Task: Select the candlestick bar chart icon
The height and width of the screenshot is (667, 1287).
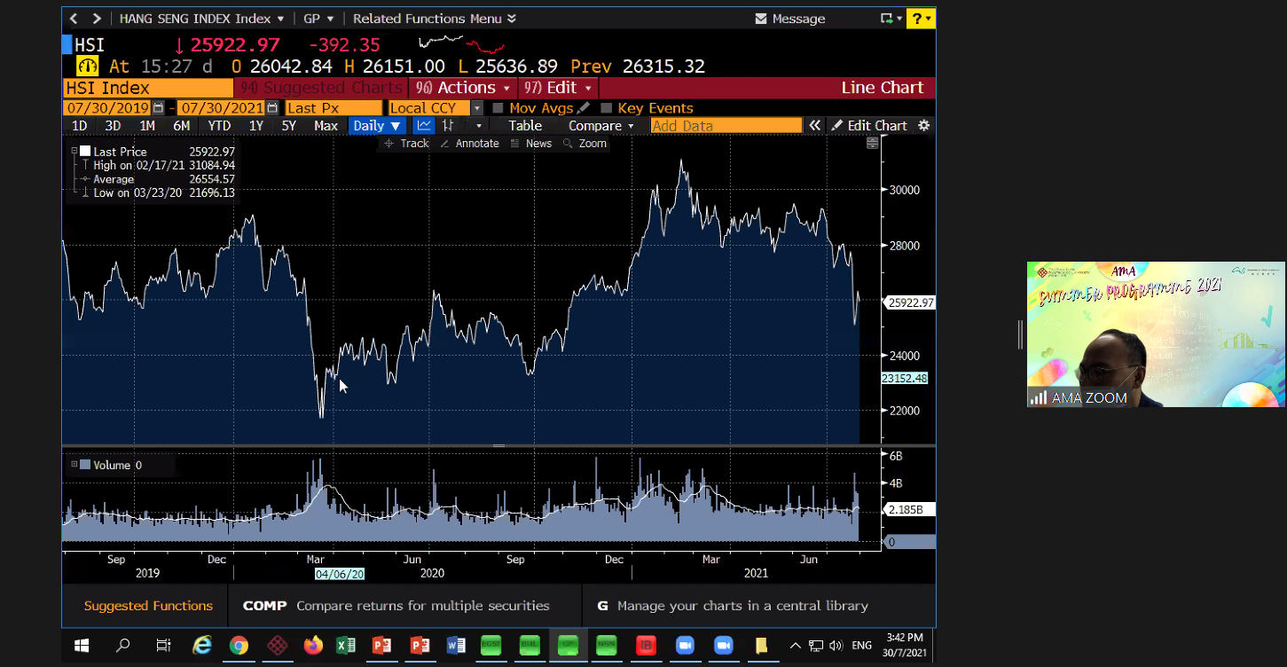Action: click(449, 126)
